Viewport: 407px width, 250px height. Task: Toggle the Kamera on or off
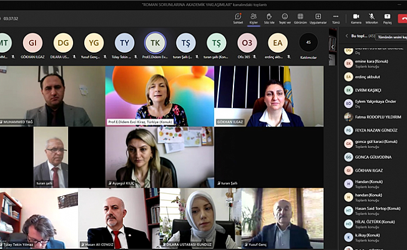point(356,17)
